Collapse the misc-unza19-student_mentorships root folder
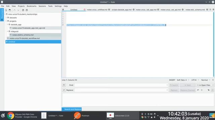215x120 pixels. tap(5, 14)
